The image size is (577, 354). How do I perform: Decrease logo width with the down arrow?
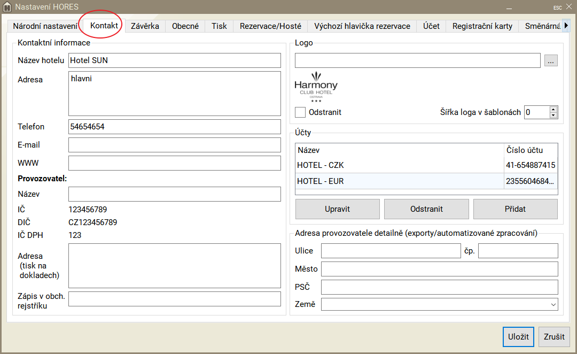pyautogui.click(x=553, y=116)
